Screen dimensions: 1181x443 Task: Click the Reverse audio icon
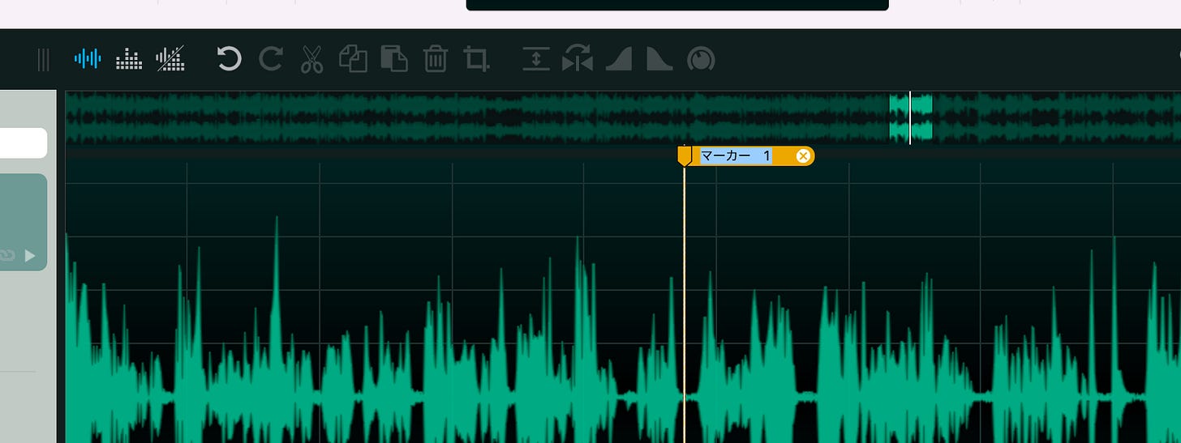click(578, 59)
